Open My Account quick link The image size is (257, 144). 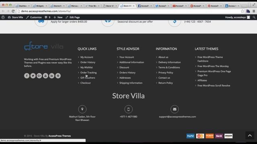pos(87,57)
